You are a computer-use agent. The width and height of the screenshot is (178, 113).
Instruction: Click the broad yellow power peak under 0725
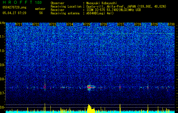point(91,108)
